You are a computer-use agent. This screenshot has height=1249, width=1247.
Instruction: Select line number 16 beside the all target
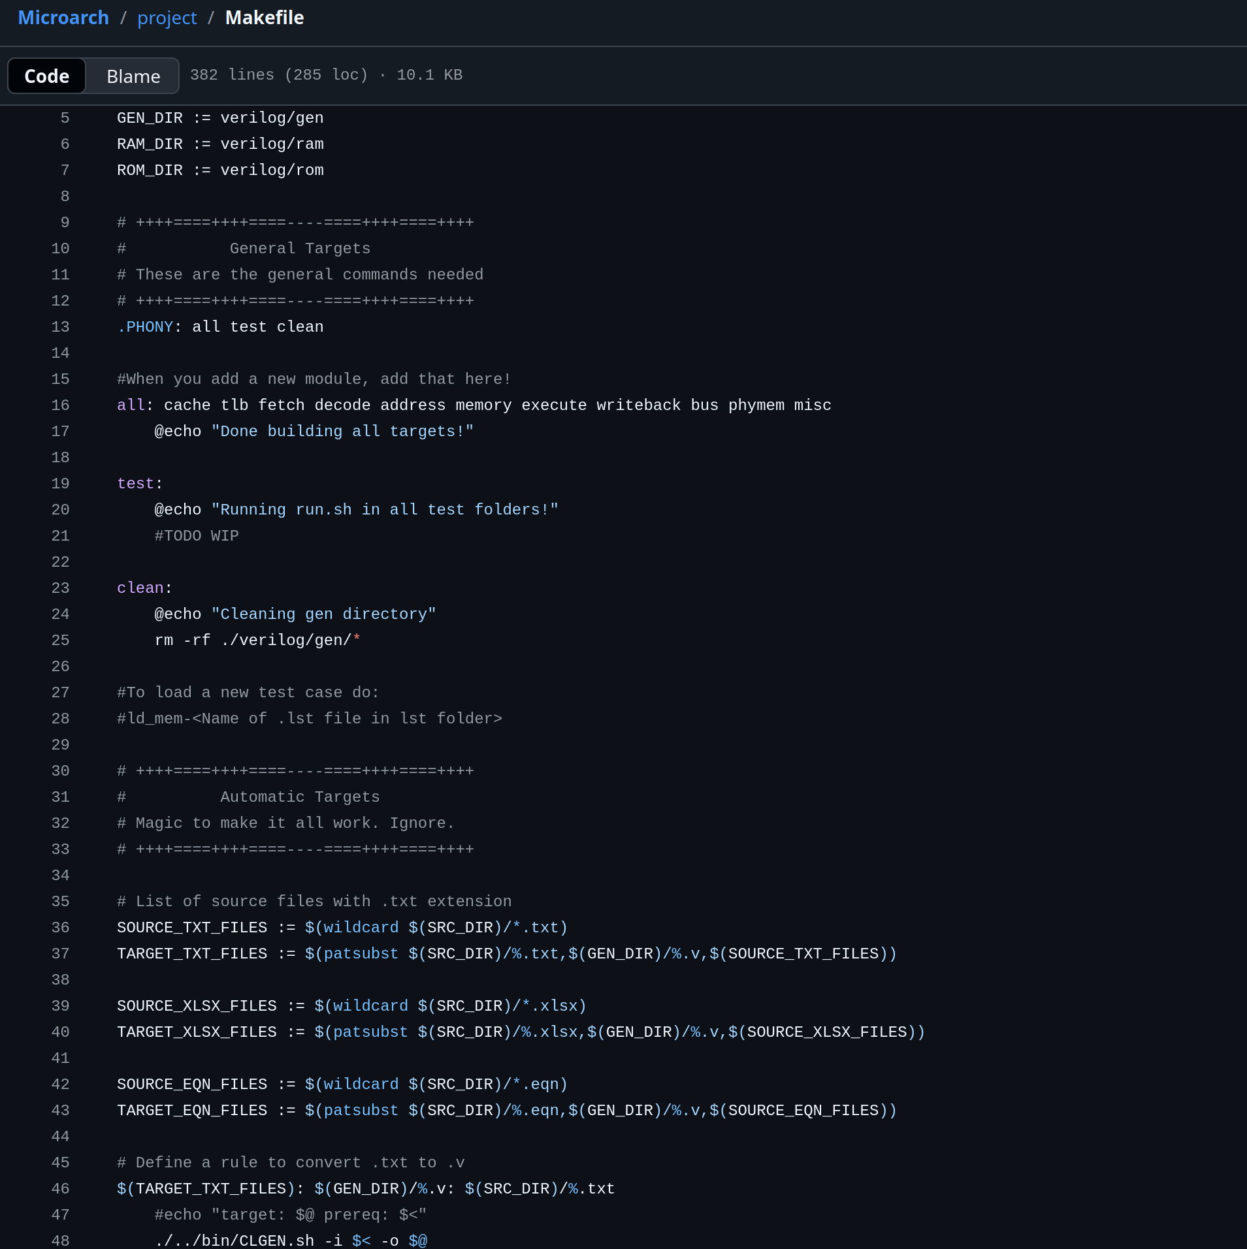click(x=61, y=405)
